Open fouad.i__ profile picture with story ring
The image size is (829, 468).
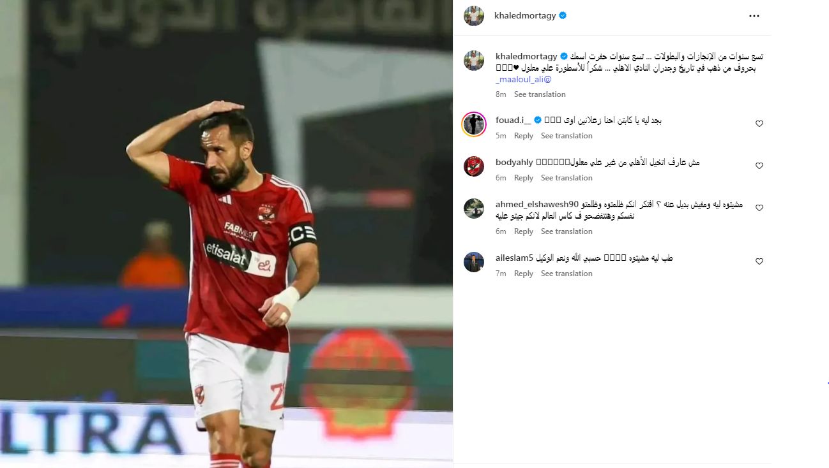click(474, 124)
